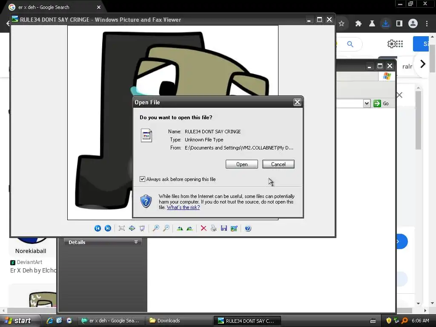Collapse the Details panel in Explorer

(136, 242)
